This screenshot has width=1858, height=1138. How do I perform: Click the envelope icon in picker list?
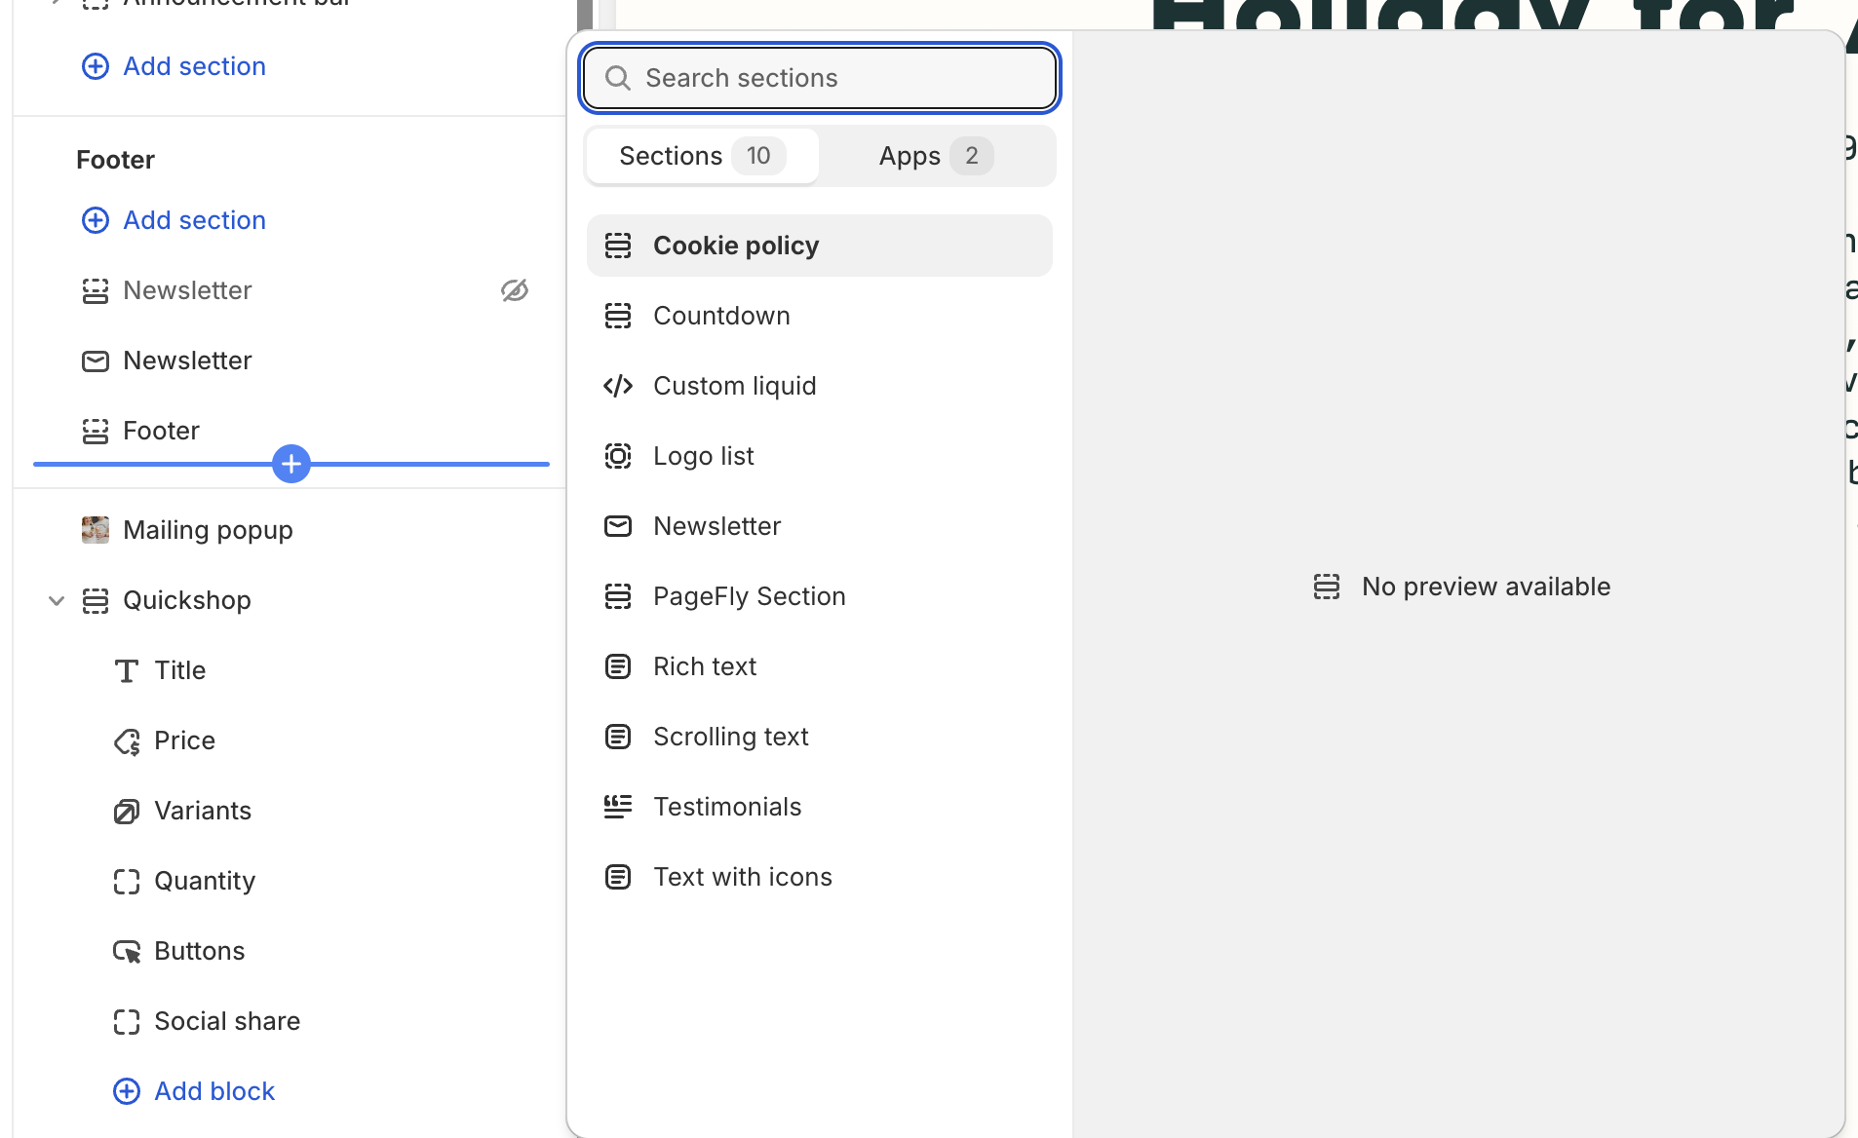pos(618,526)
